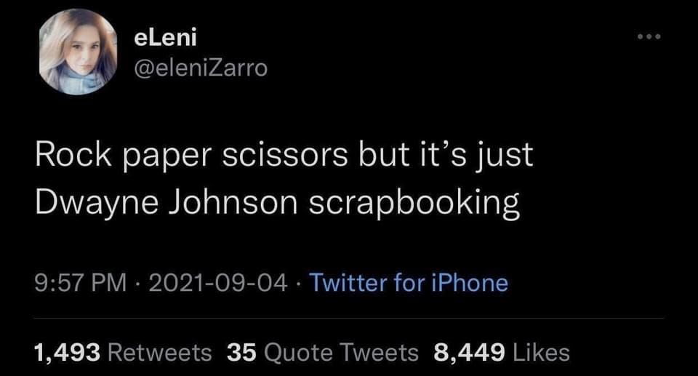Click the word scissors in tweet
The image size is (698, 376).
(285, 155)
